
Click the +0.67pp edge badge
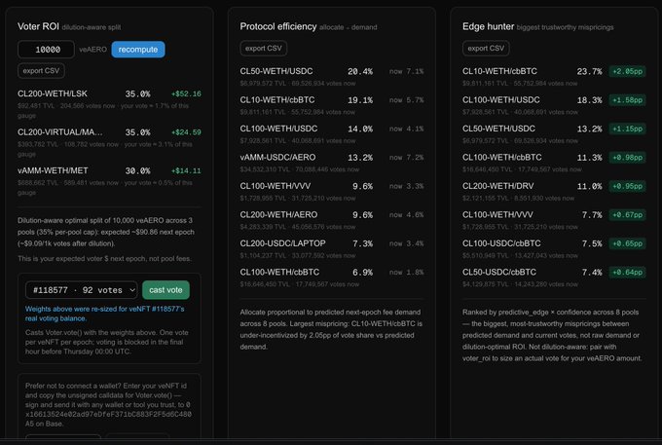click(x=627, y=215)
